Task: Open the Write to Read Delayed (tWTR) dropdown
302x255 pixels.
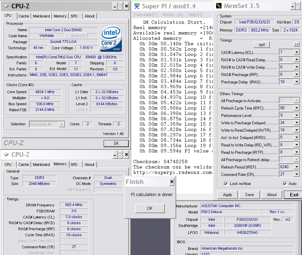Action: 297,130
